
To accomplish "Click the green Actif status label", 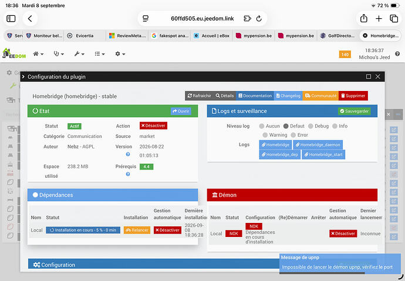I will (75, 126).
